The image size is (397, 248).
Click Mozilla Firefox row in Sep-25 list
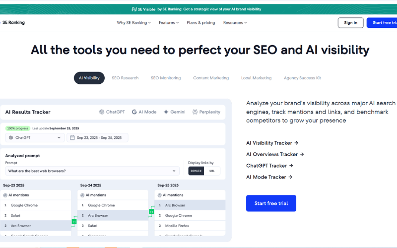coord(190,226)
